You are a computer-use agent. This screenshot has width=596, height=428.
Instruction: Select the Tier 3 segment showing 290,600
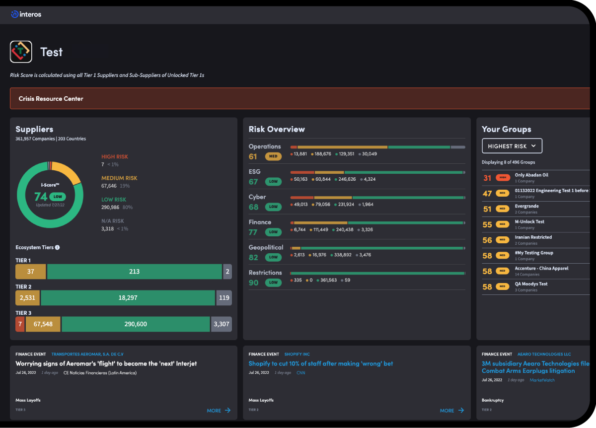pos(136,324)
